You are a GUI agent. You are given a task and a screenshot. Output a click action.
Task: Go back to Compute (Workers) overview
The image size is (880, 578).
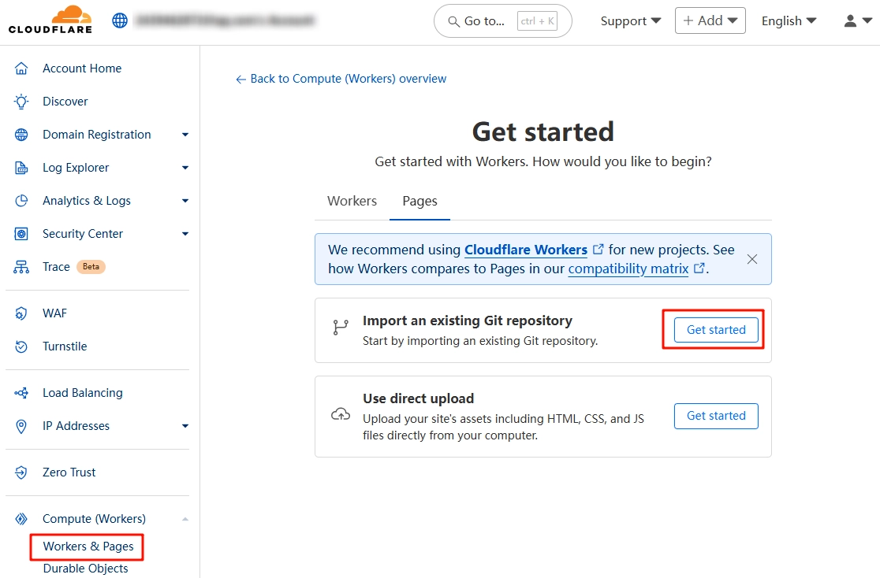[x=341, y=79]
